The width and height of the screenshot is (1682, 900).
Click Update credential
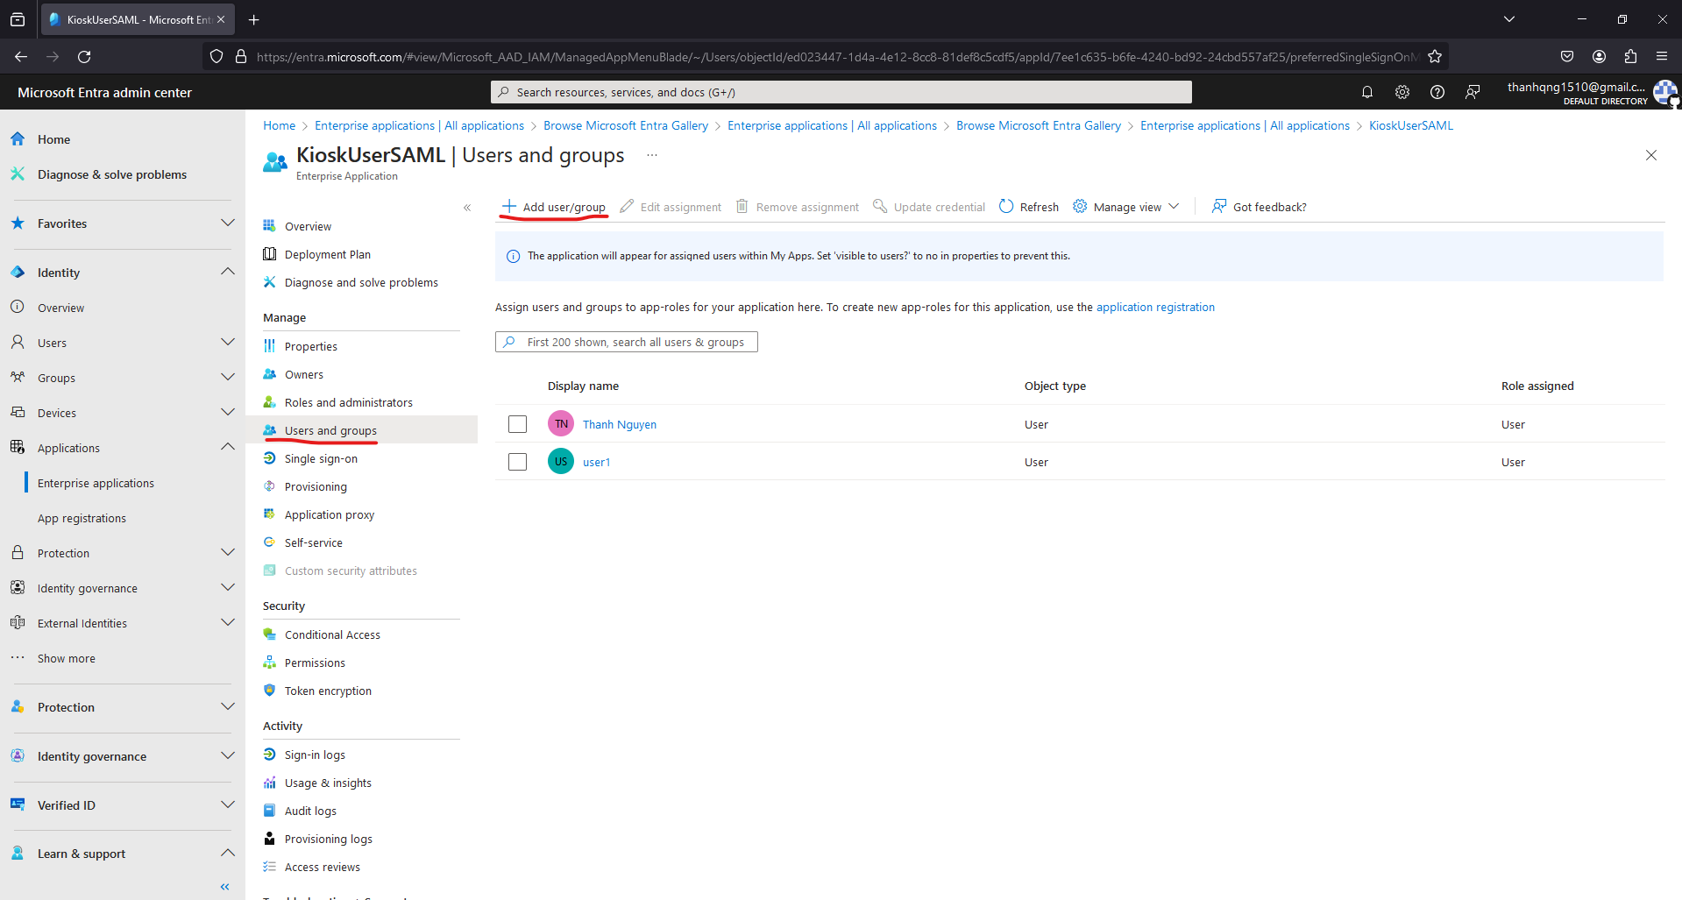point(929,207)
